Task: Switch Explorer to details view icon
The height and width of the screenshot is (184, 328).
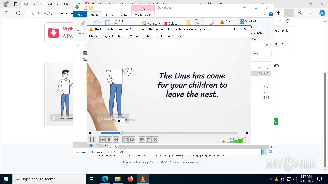Action: tap(264, 152)
